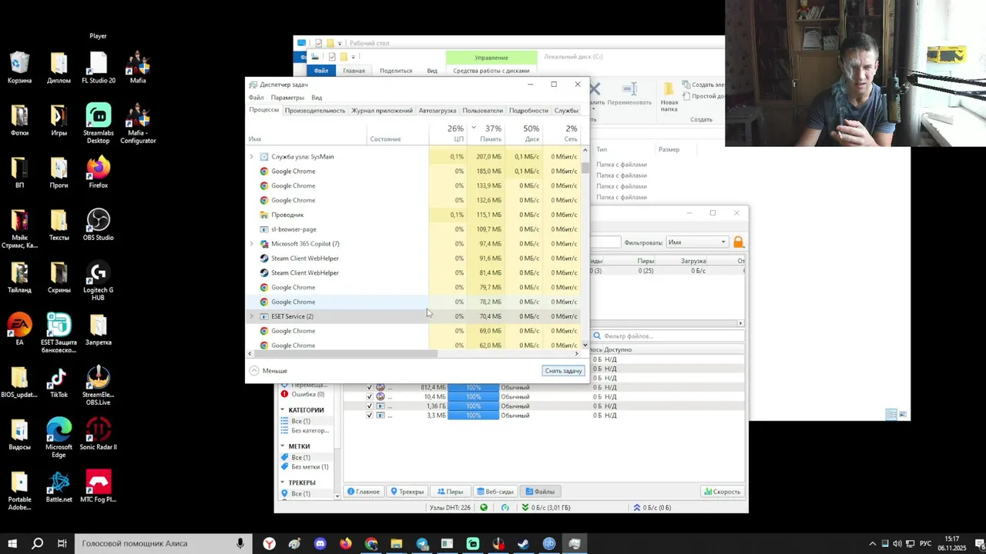Uncheck the 10,4 МБ file checkbox
986x554 pixels.
click(x=369, y=396)
